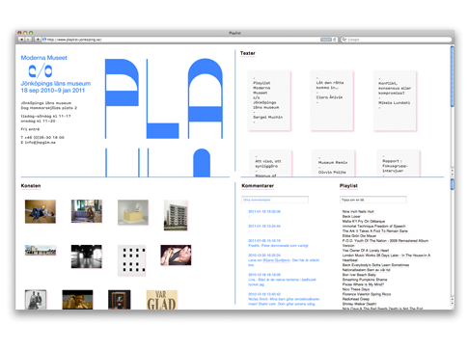468x351 pixels.
Task: Open the Museum Remix text card
Action: (x=333, y=163)
